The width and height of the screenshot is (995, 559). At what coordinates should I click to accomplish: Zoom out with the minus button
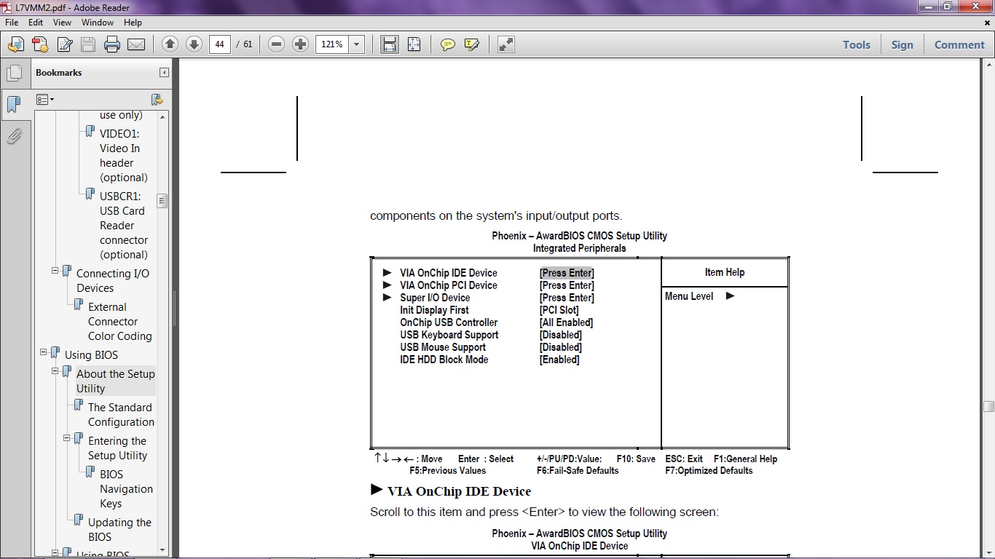[276, 44]
